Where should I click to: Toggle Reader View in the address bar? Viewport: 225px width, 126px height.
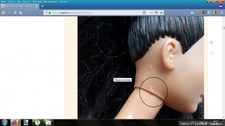(x=144, y=12)
